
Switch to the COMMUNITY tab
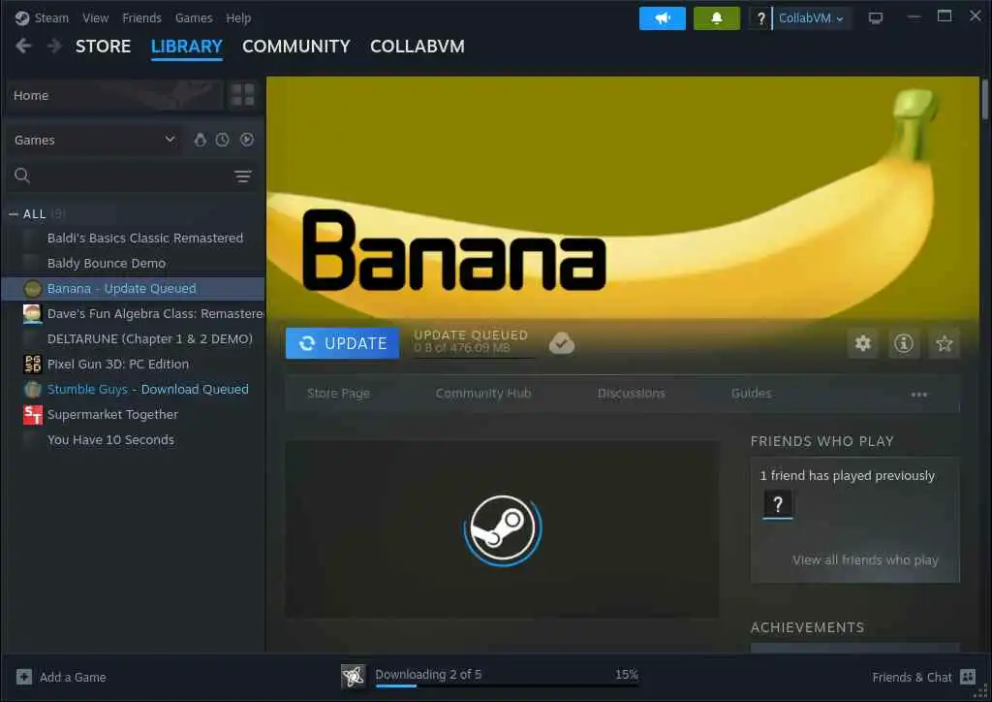pyautogui.click(x=296, y=47)
